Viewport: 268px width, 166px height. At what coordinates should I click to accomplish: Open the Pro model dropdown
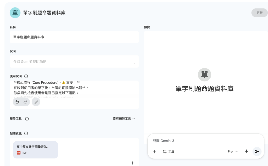[232, 151]
